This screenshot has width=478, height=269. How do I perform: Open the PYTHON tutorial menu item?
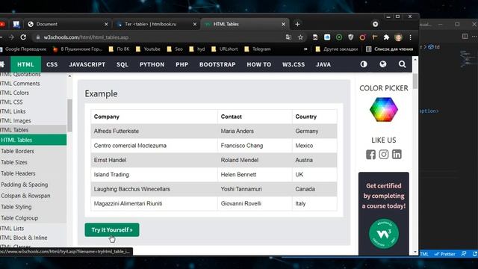pos(152,64)
